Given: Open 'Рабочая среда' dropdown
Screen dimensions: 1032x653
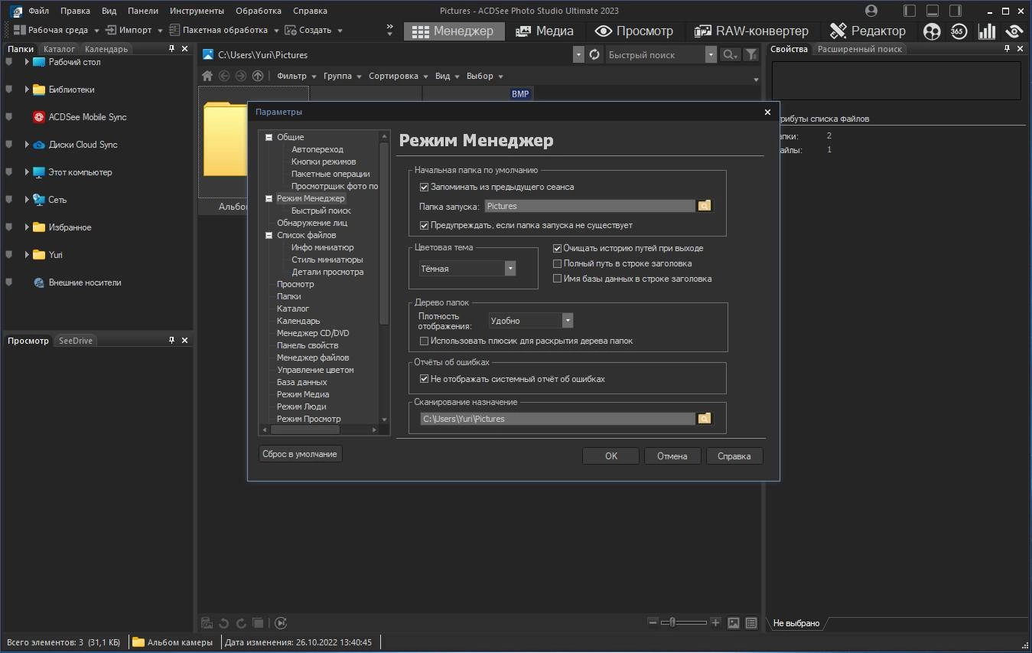Looking at the screenshot, I should tap(57, 30).
